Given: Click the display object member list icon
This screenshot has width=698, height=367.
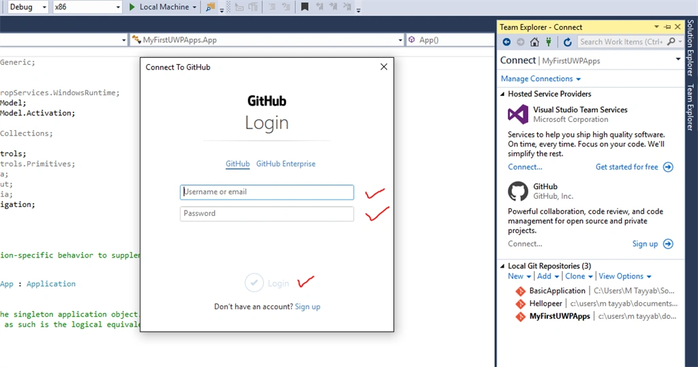Looking at the screenshot, I should click(239, 7).
